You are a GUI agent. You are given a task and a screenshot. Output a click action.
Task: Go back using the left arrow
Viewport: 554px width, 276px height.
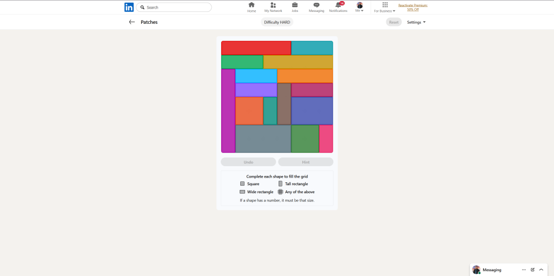(132, 22)
